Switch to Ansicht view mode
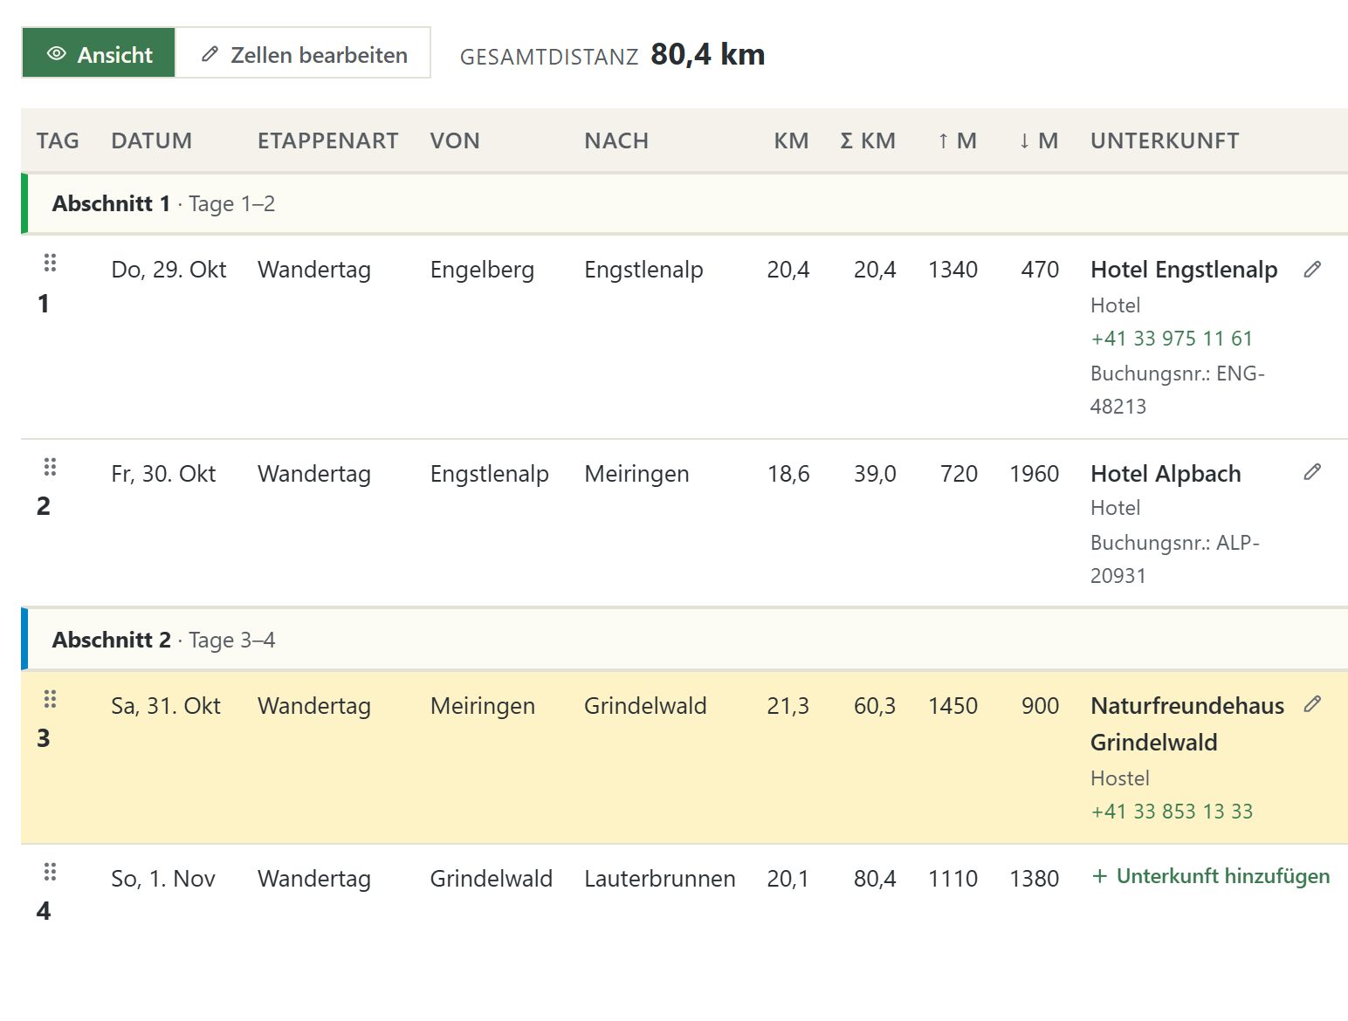Viewport: 1348px width, 1021px height. [99, 54]
